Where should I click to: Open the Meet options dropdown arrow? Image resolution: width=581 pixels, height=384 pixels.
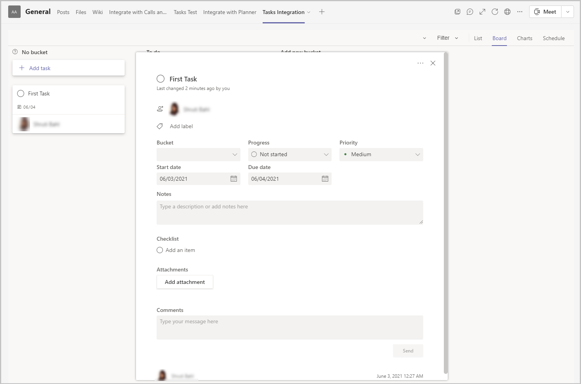tap(568, 12)
